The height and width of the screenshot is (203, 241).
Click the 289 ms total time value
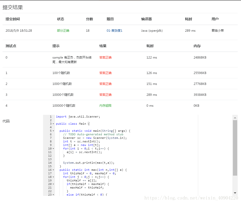tap(190, 31)
